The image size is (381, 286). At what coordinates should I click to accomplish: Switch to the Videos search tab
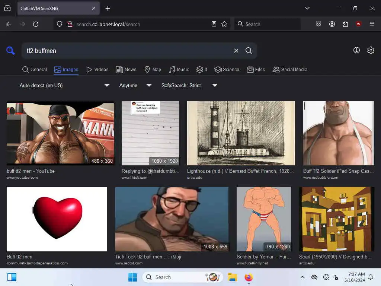point(97,70)
